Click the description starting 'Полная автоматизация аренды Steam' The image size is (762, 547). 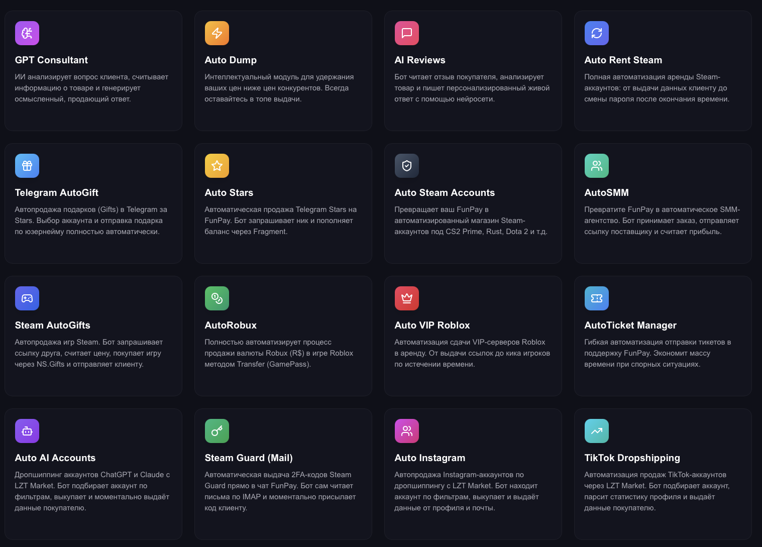tap(657, 88)
